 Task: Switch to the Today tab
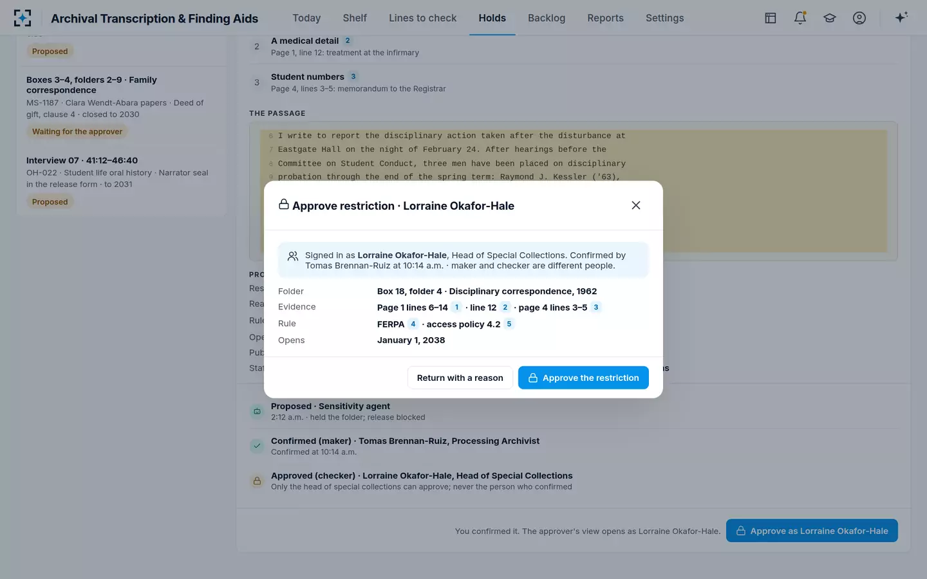click(306, 18)
